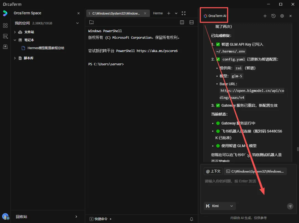The width and height of the screenshot is (299, 223).
Task: Minimize the OrcaTerm window
Action: [269, 4]
